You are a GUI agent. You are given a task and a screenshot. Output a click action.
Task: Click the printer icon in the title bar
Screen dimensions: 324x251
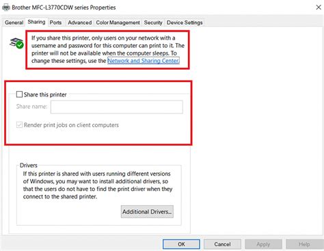point(6,8)
